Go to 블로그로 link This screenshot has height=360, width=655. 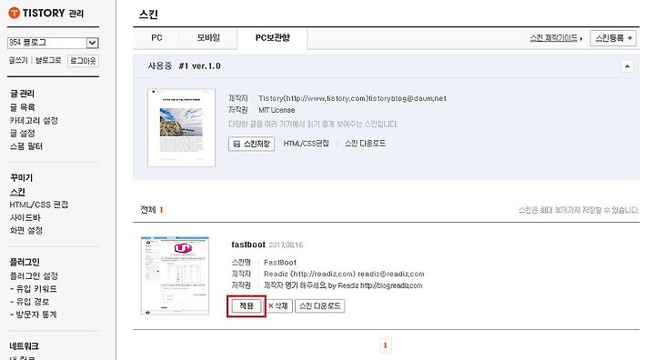click(x=48, y=61)
